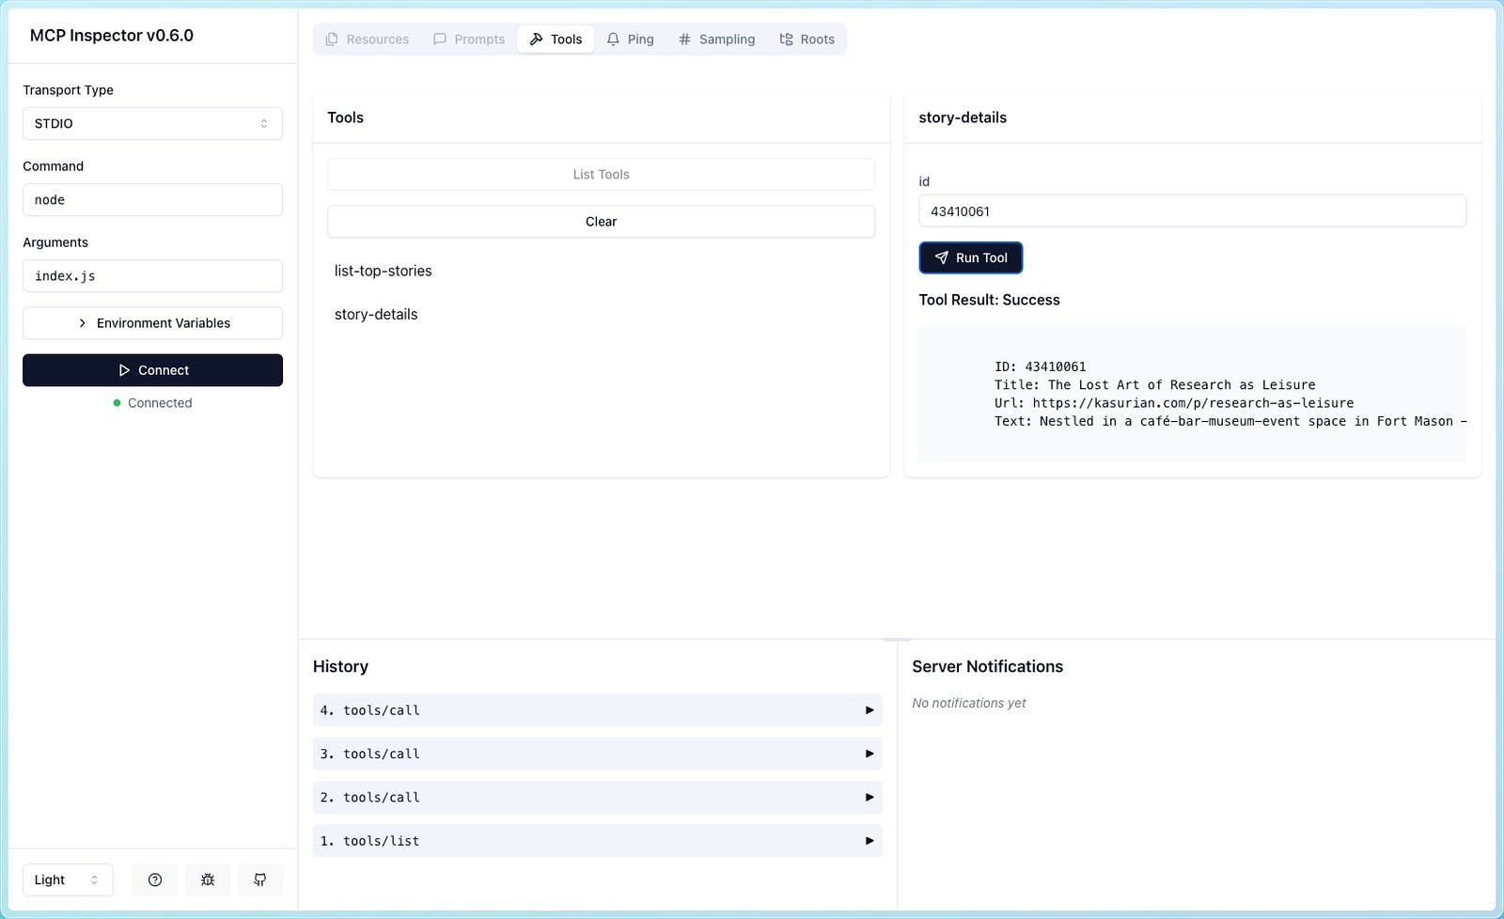1504x919 pixels.
Task: Click the No notifications yet text
Action: pos(968,703)
